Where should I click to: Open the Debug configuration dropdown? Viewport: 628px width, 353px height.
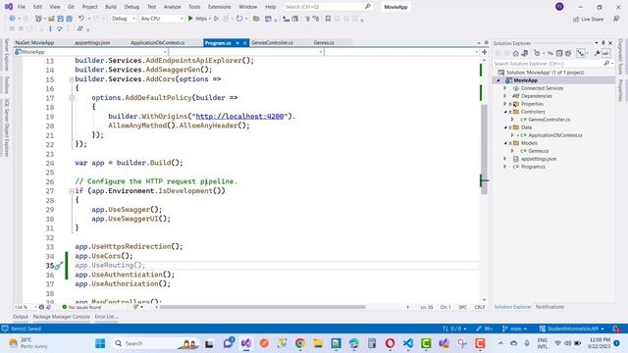point(124,19)
